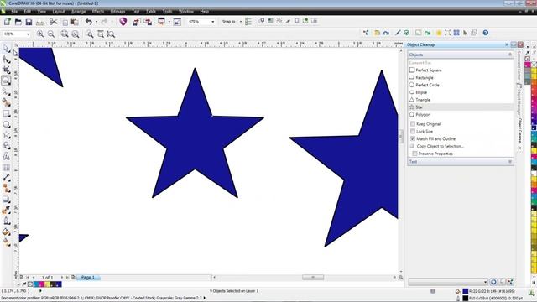Screen dimensions: 537x302
Task: Open the zoom level dropdown in the standard toolbar
Action: pos(213,22)
